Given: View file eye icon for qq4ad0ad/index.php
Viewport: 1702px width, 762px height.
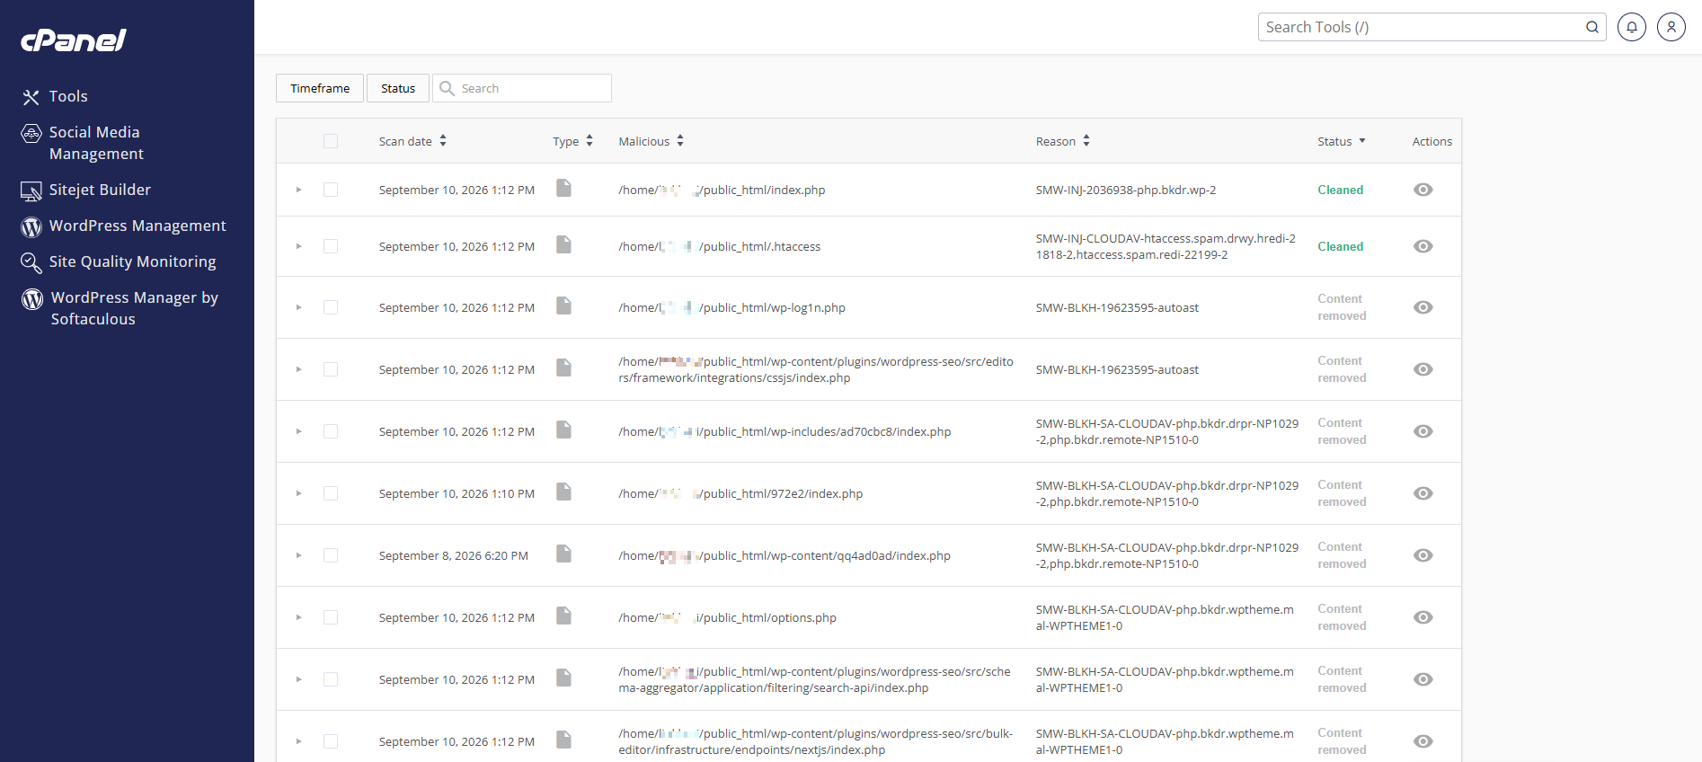Looking at the screenshot, I should point(1423,555).
